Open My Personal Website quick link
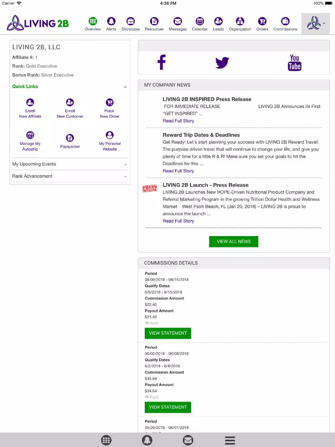Image resolution: width=335 pixels, height=447 pixels. [x=110, y=141]
